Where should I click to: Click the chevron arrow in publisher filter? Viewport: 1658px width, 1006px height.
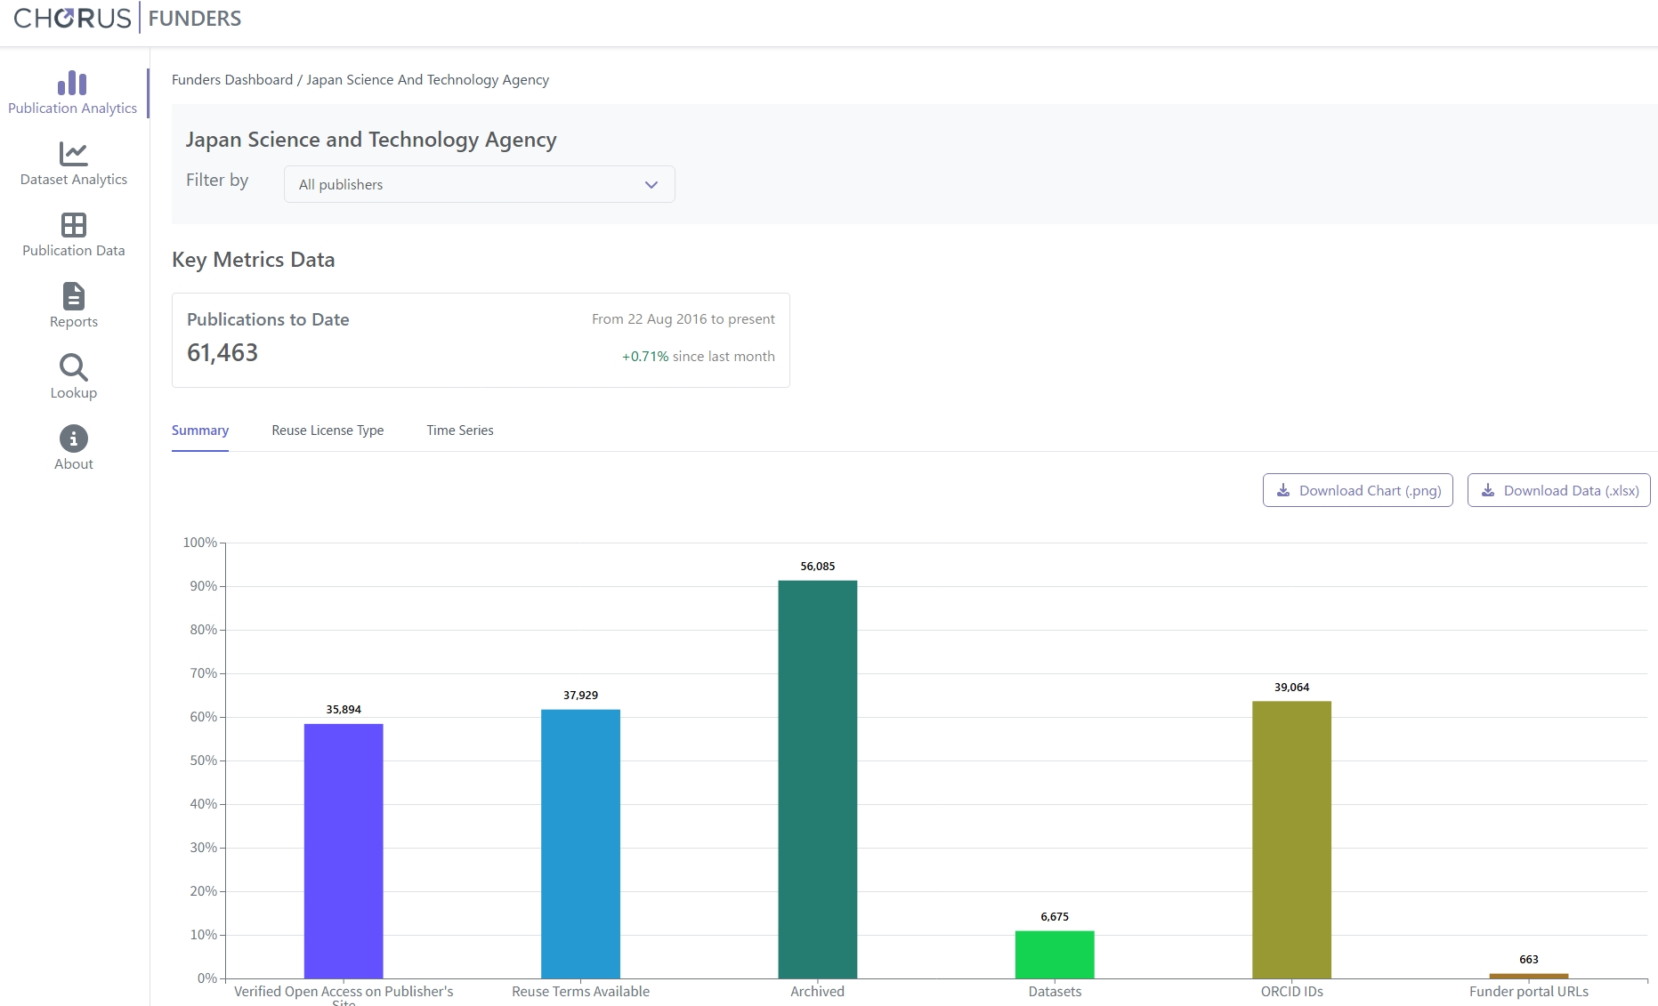[651, 184]
